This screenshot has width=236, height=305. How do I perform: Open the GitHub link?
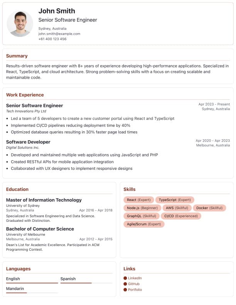click(134, 284)
